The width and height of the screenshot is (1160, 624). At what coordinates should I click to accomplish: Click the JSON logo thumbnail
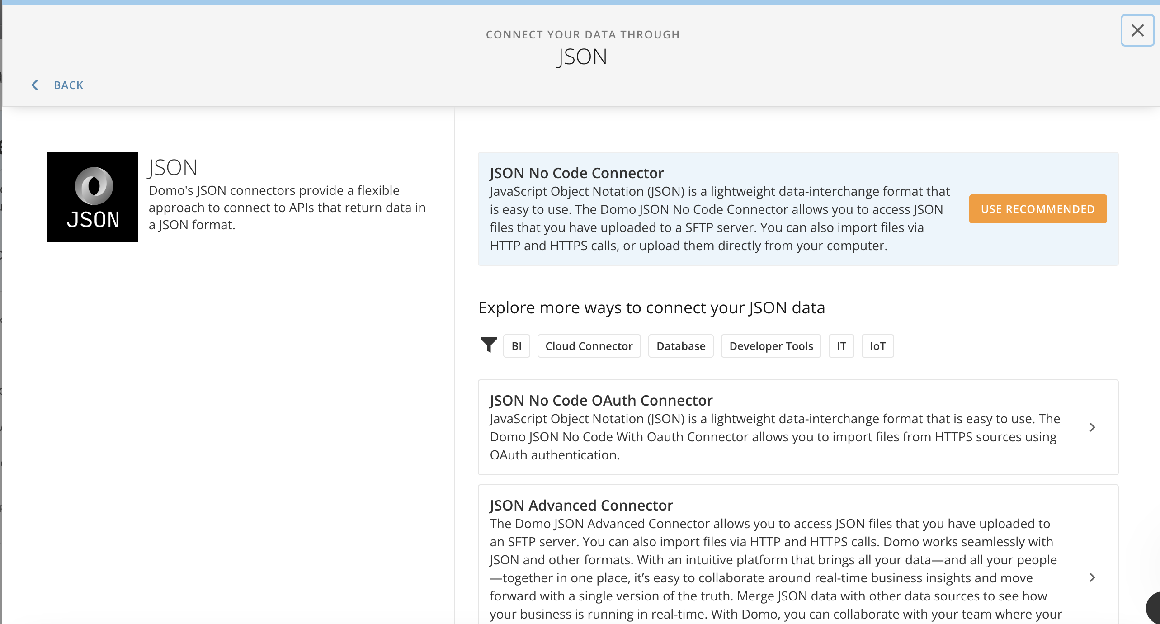click(x=93, y=197)
